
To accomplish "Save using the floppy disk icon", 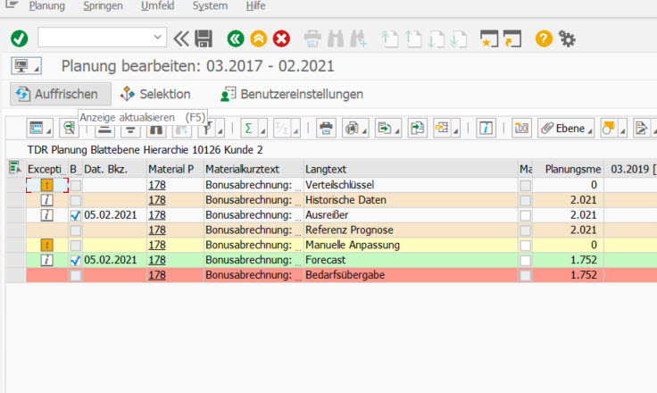I will tap(204, 38).
